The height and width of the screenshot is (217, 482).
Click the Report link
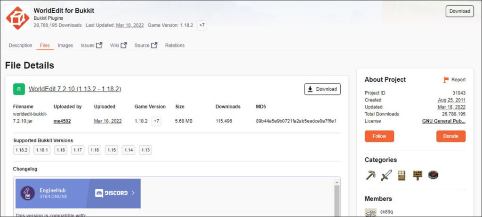[x=458, y=80]
